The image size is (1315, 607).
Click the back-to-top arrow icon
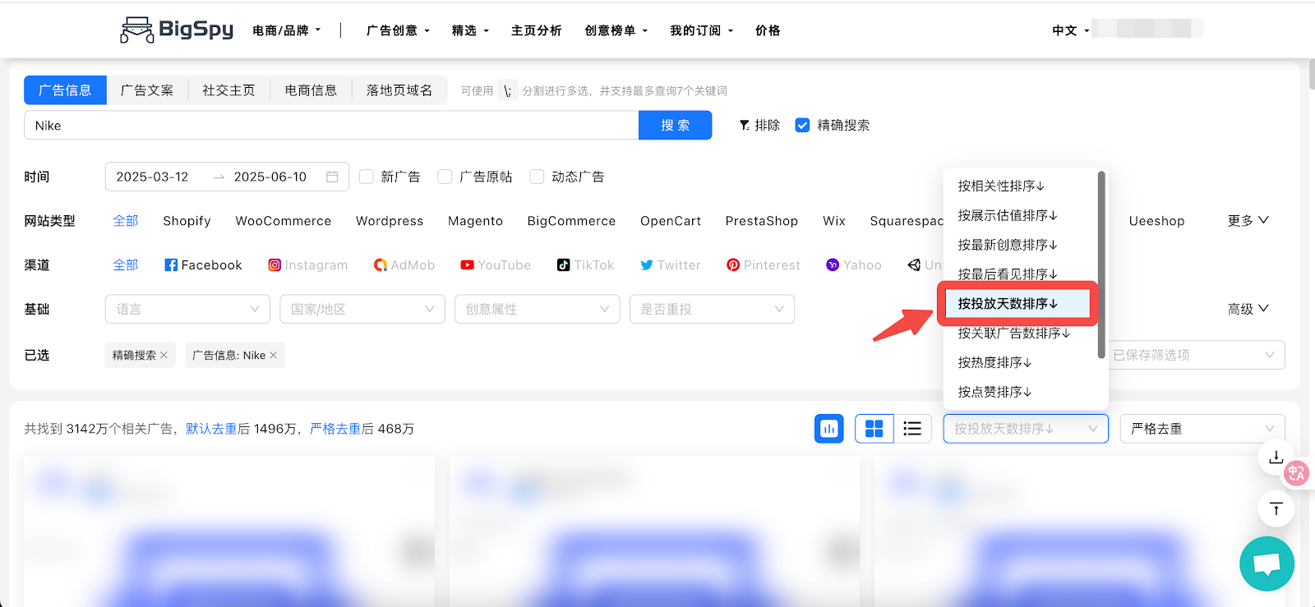pyautogui.click(x=1276, y=509)
